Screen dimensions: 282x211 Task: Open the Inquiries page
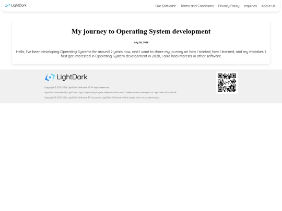[250, 6]
